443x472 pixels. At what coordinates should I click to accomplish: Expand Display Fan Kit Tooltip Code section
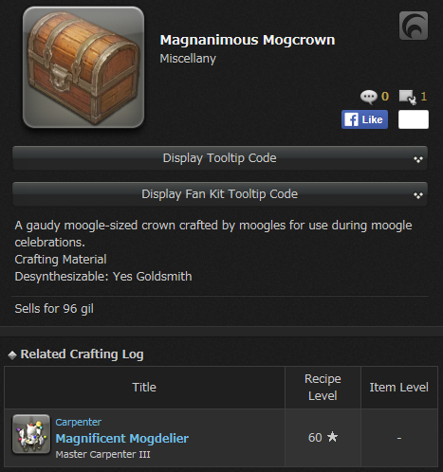point(220,194)
